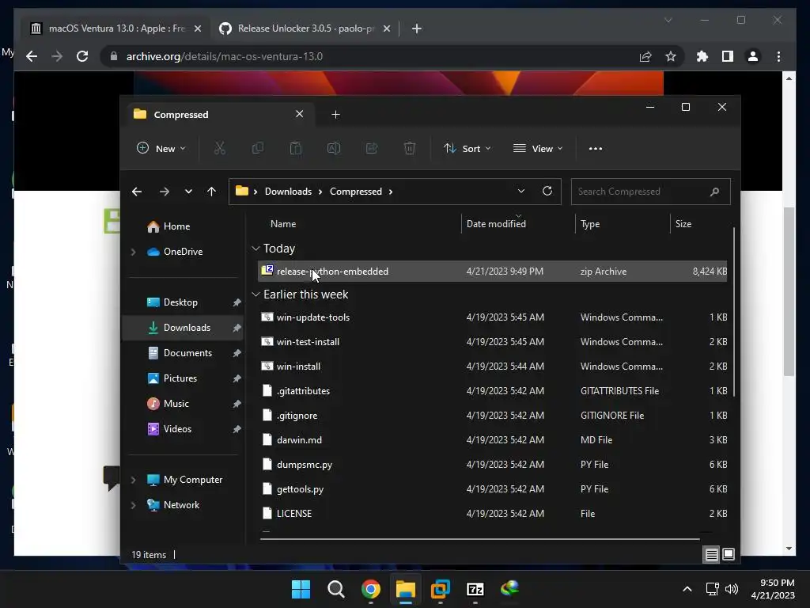810x608 pixels.
Task: Sort by Date modified column header
Action: point(496,224)
